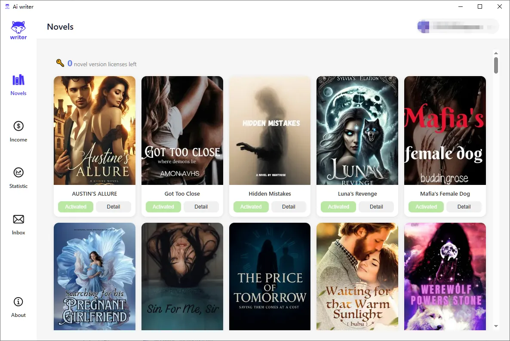Click the Got Too Close title text
510x341 pixels.
pos(182,194)
